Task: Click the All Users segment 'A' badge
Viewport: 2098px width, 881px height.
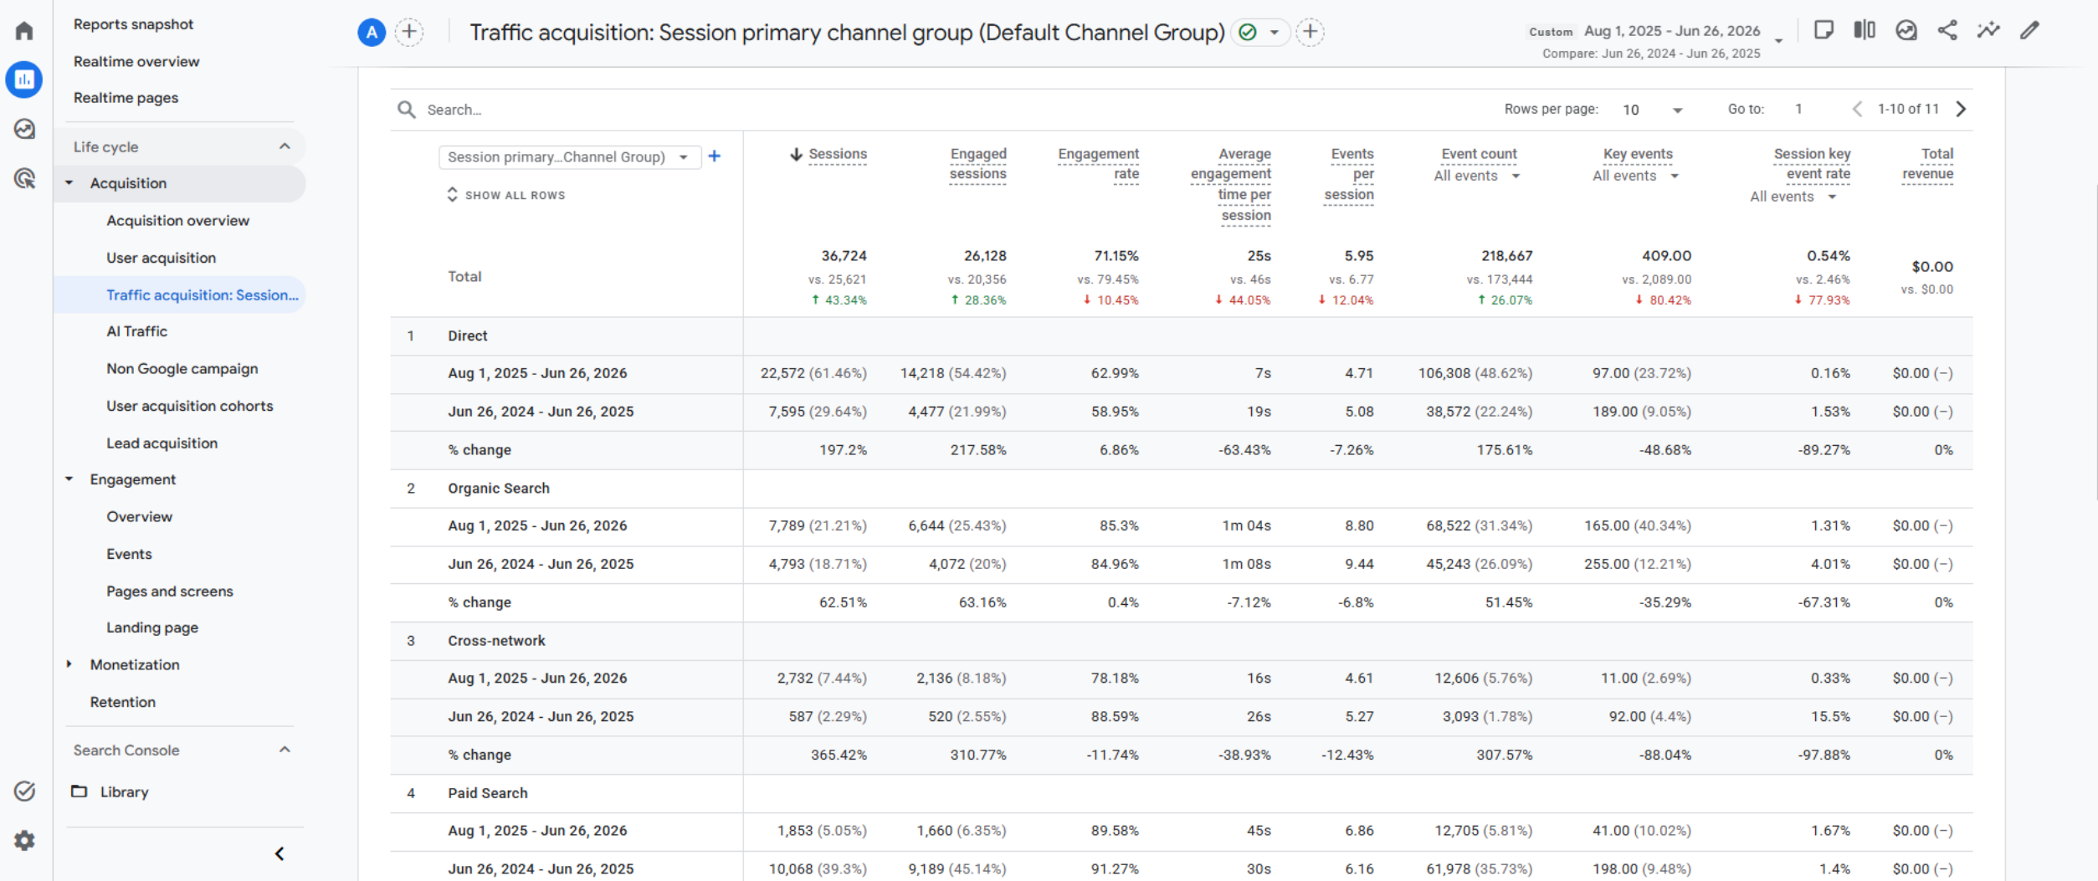Action: pos(372,33)
